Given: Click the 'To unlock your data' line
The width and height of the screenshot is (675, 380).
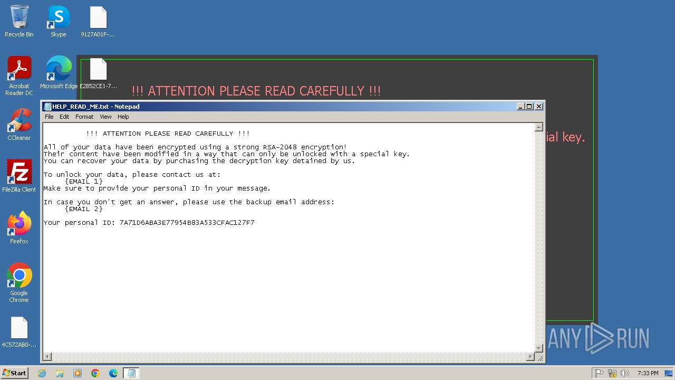Looking at the screenshot, I should click(132, 175).
